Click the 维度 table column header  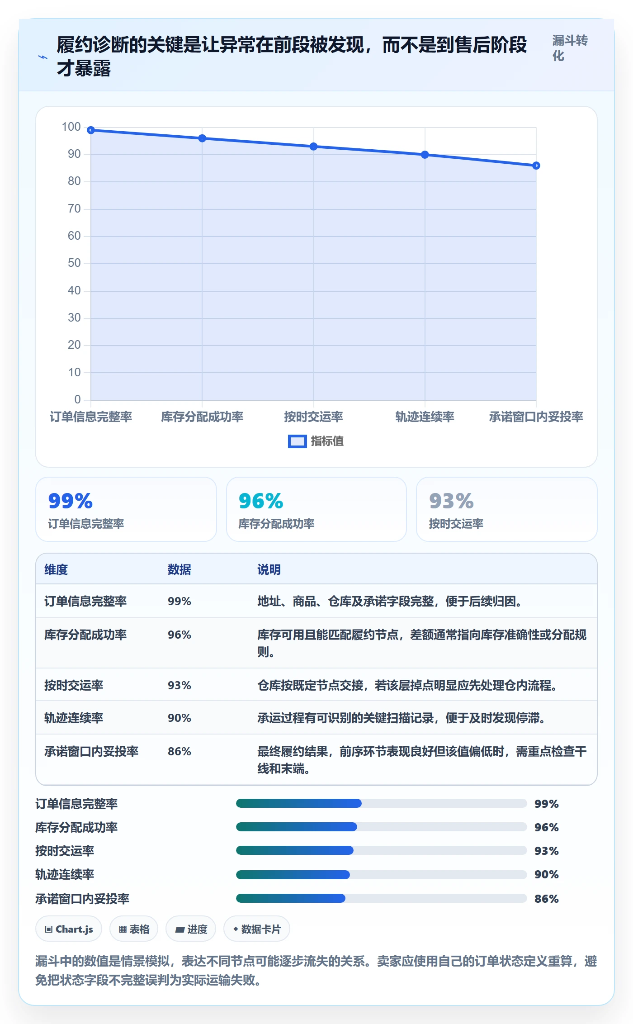(56, 569)
